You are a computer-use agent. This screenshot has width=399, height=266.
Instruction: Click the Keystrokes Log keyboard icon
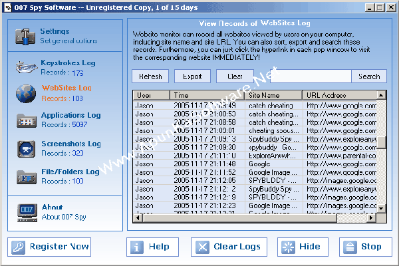click(27, 67)
